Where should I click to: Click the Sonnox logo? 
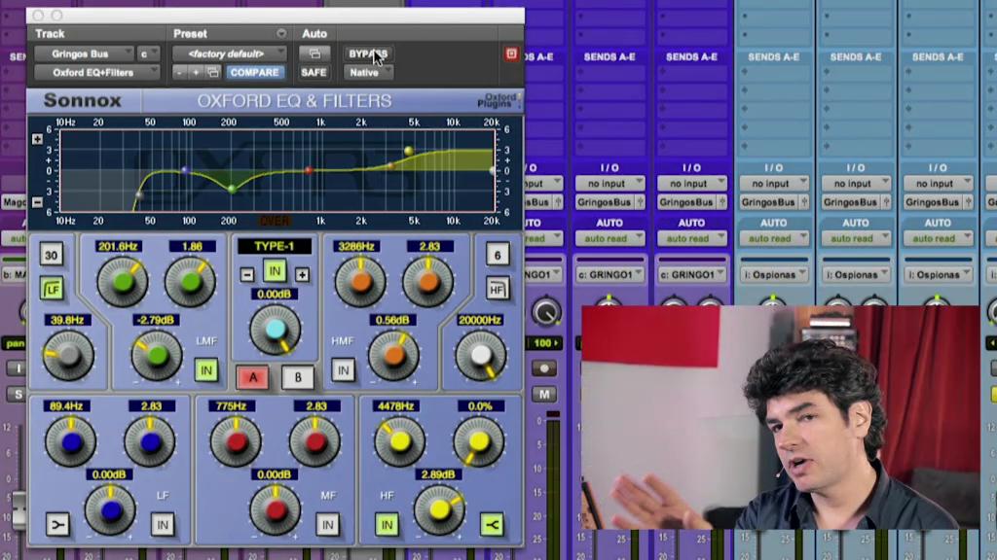tap(83, 100)
